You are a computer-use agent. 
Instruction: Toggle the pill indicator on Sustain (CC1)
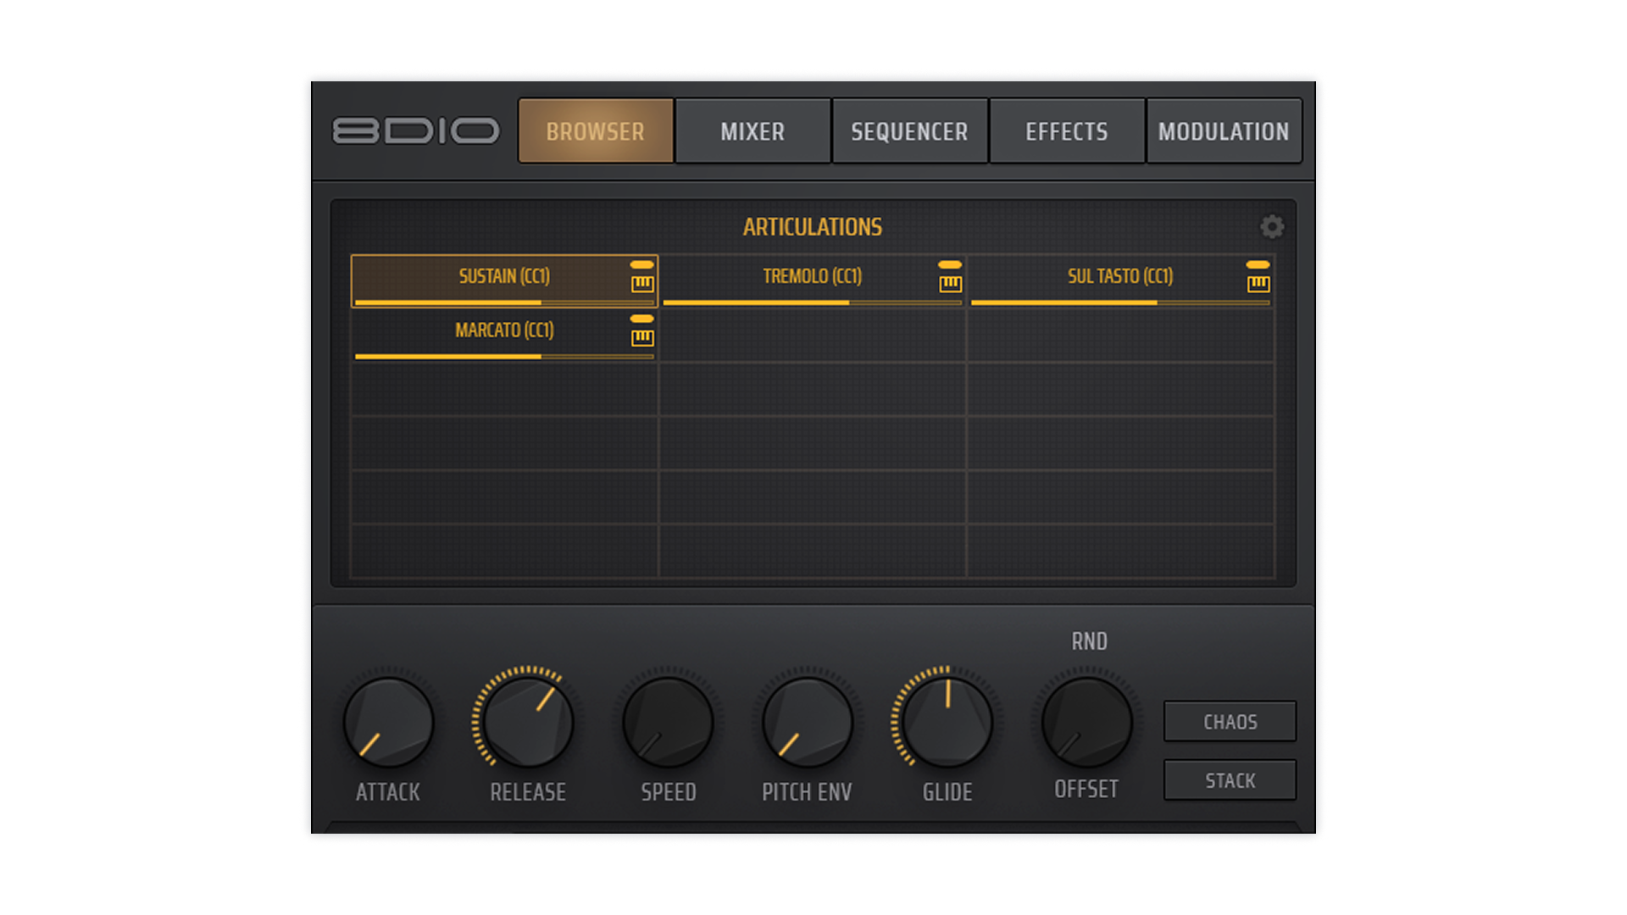(x=642, y=265)
